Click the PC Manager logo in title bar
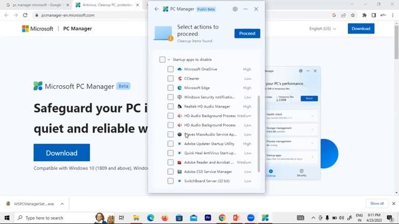Screen dimensions: 399x224 165,9
